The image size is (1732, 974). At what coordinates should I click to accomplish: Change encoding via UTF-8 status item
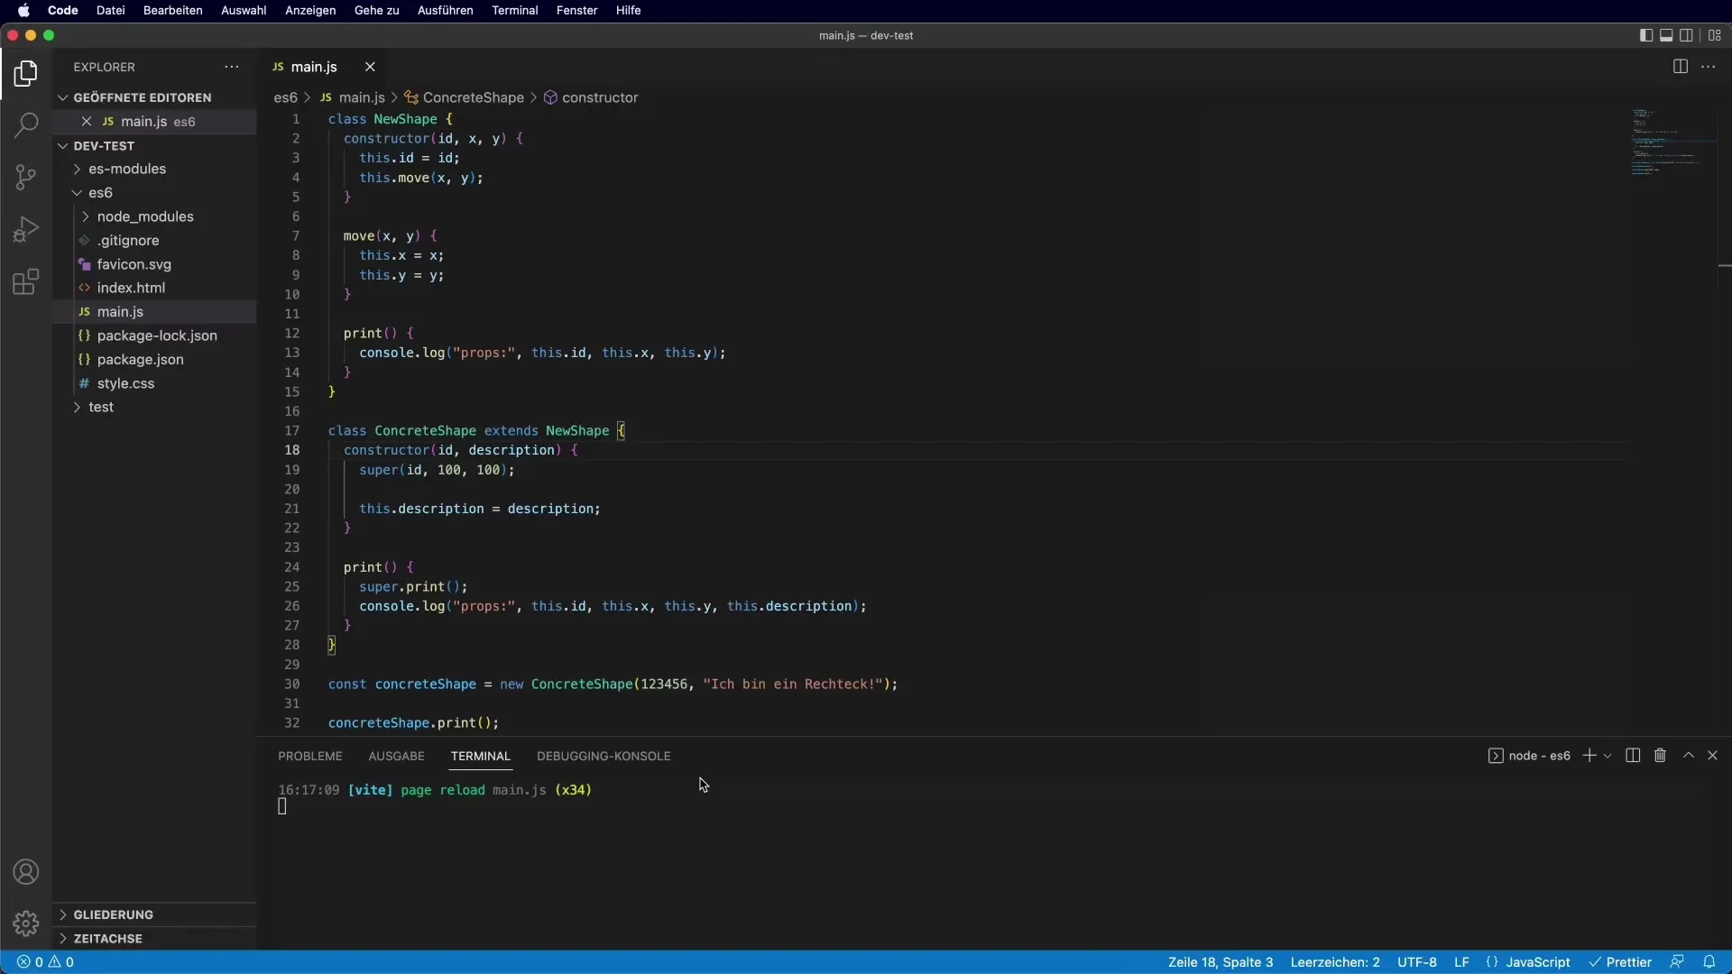(x=1417, y=962)
